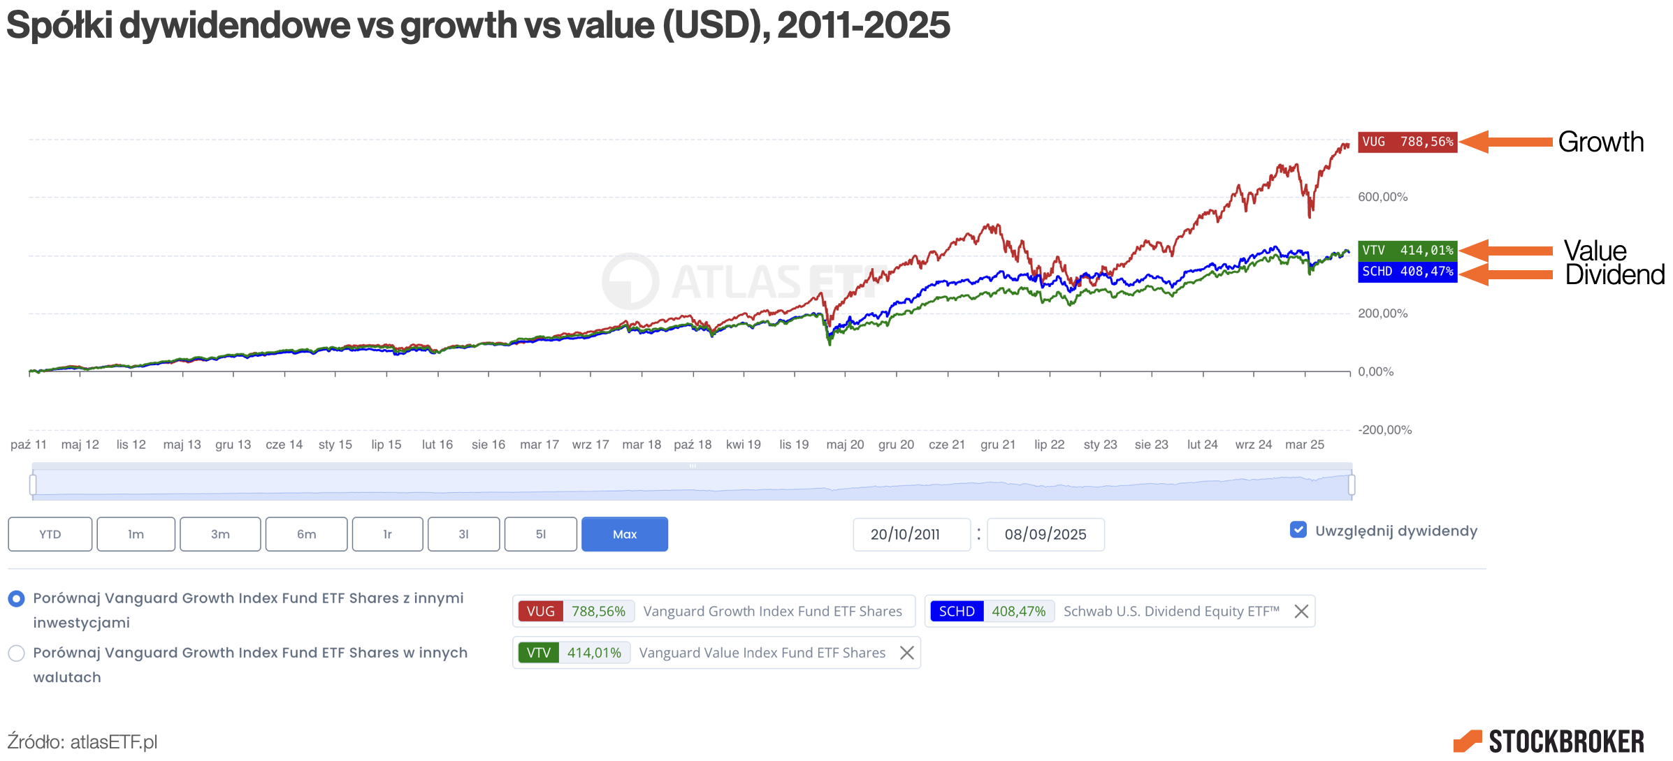
Task: Click the end date field 08/09/2025
Action: point(1045,535)
